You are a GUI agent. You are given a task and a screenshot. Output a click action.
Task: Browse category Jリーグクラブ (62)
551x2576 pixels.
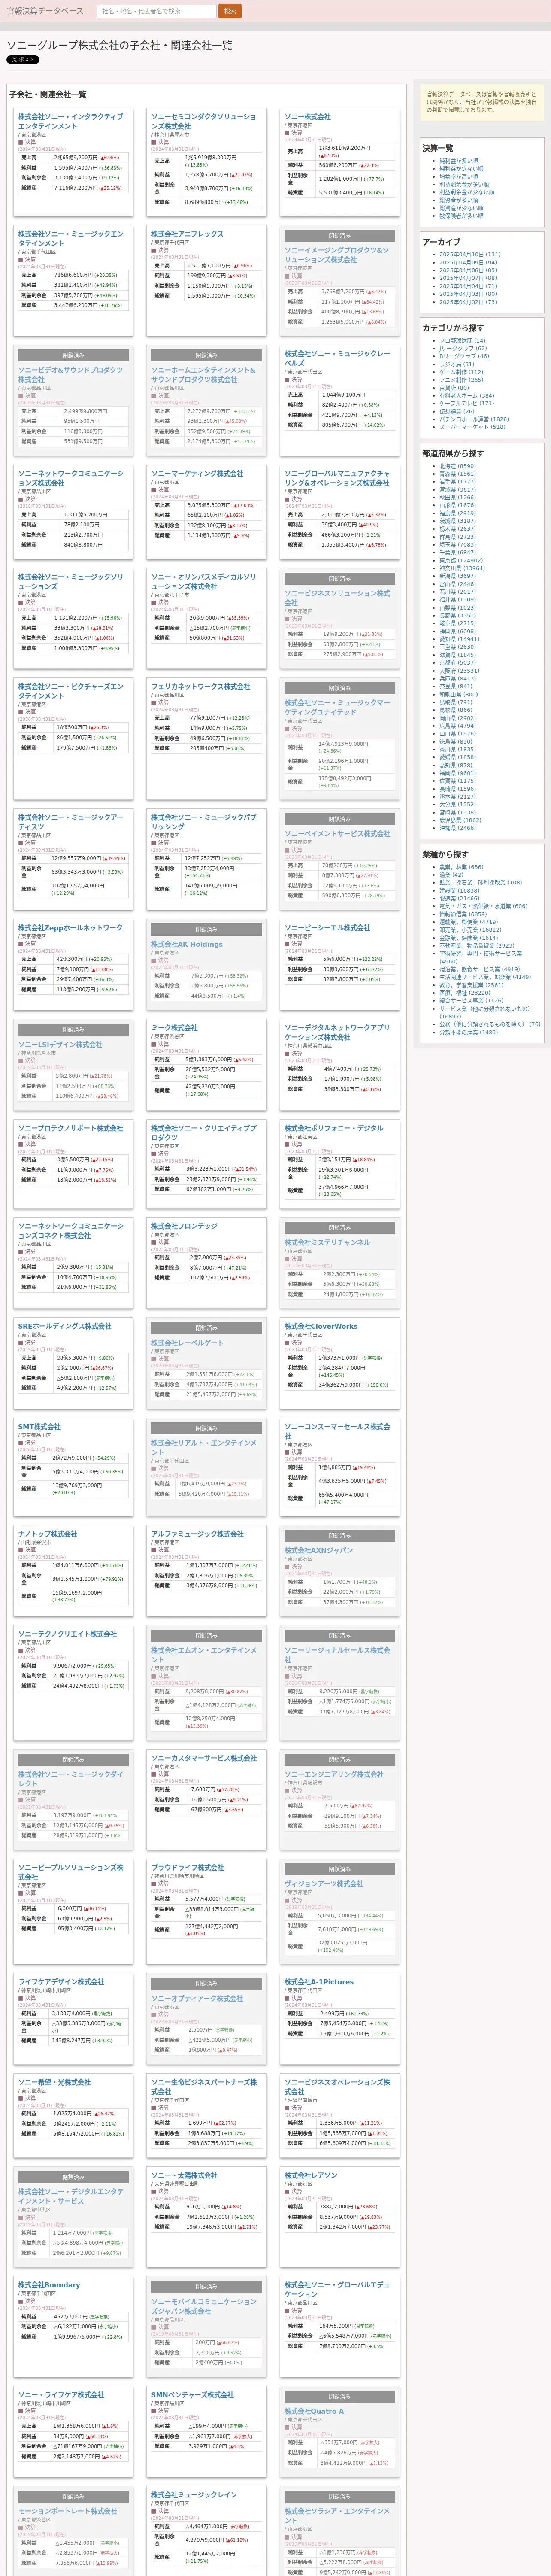tap(463, 348)
